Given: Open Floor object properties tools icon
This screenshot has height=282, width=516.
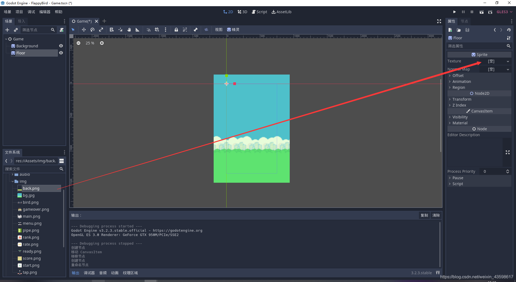Looking at the screenshot, I should [508, 38].
